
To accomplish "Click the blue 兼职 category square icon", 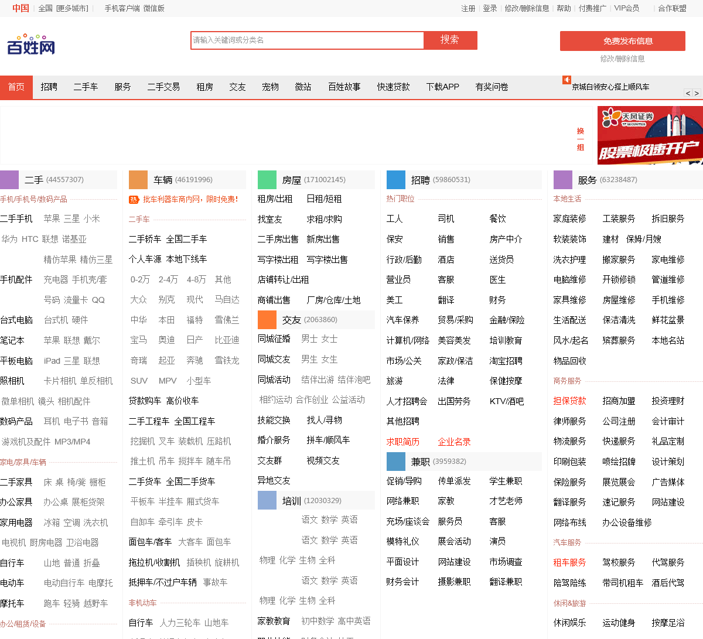I will (395, 462).
